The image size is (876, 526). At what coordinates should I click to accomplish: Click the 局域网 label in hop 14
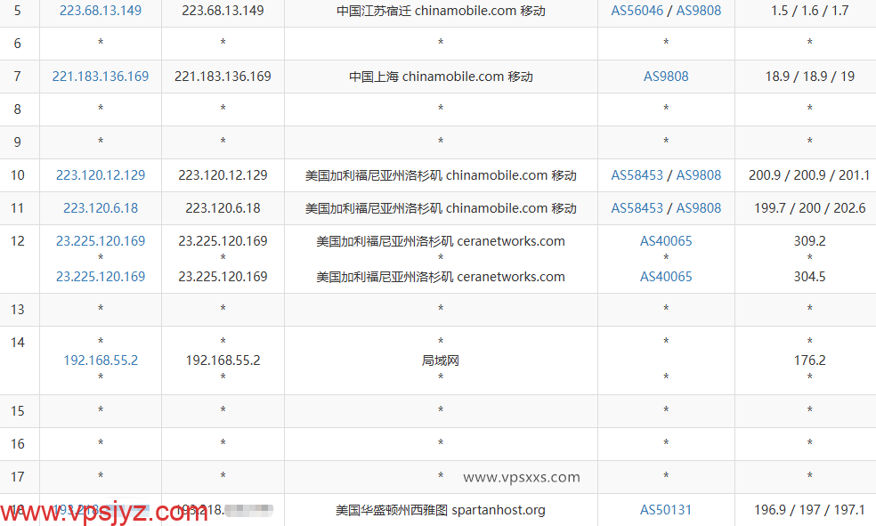point(440,360)
